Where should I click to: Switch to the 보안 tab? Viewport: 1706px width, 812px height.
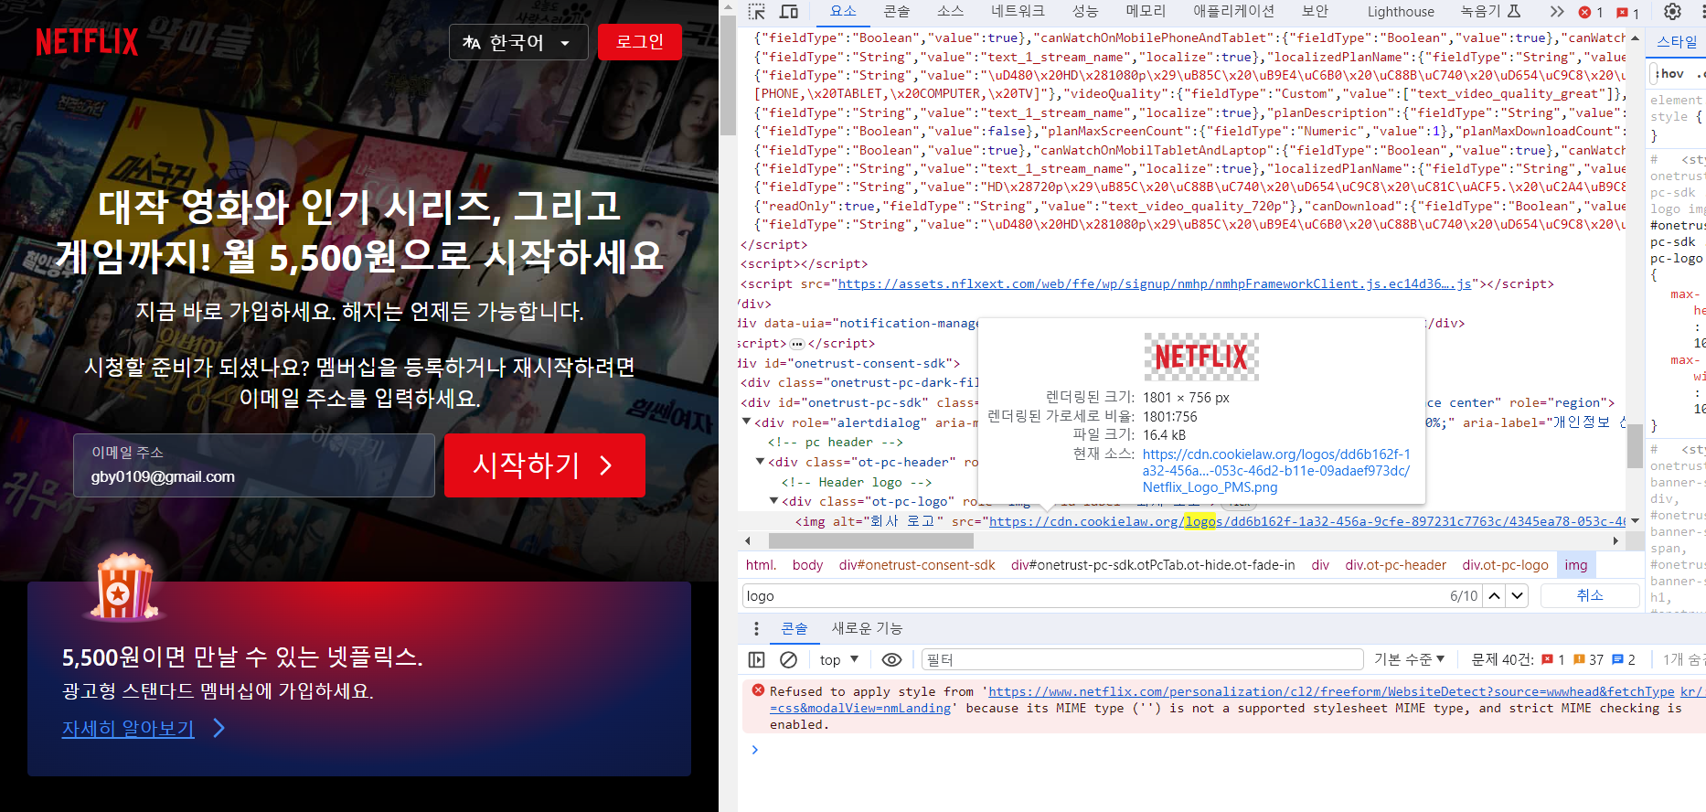click(x=1315, y=11)
